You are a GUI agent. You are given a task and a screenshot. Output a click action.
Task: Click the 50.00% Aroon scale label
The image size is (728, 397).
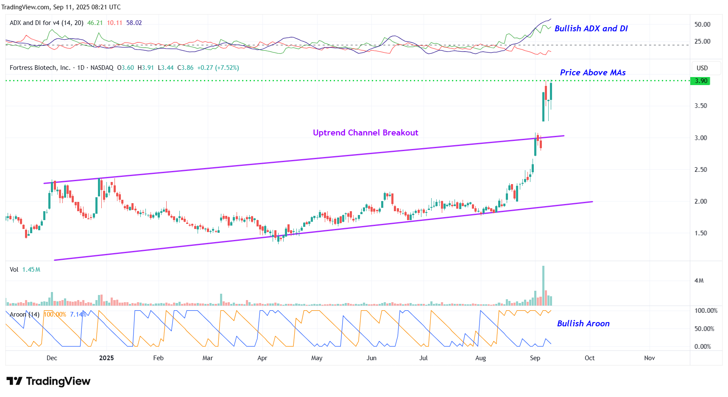point(704,329)
